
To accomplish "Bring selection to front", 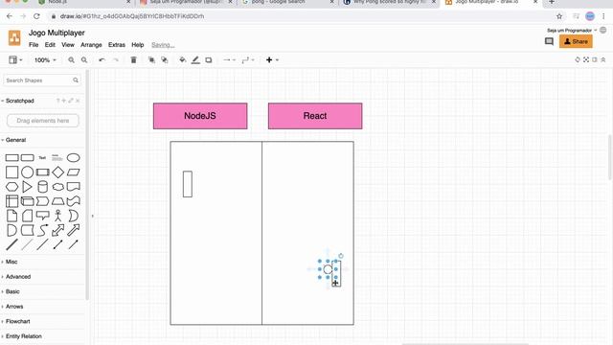I will coord(151,59).
